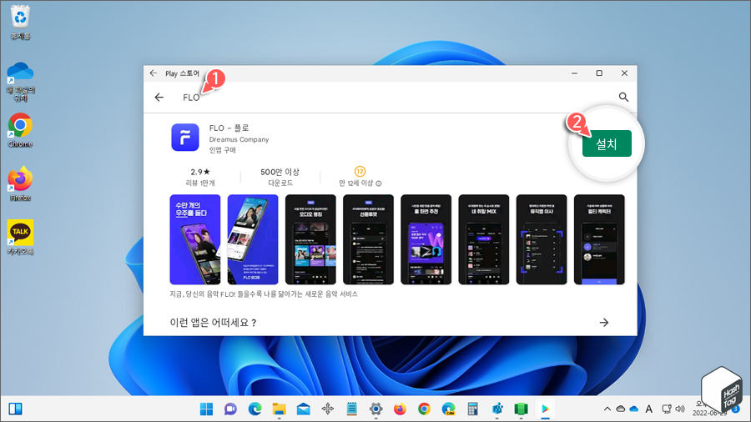Screen dimensions: 751x422
Task: Open network status from the tray
Action: click(667, 409)
